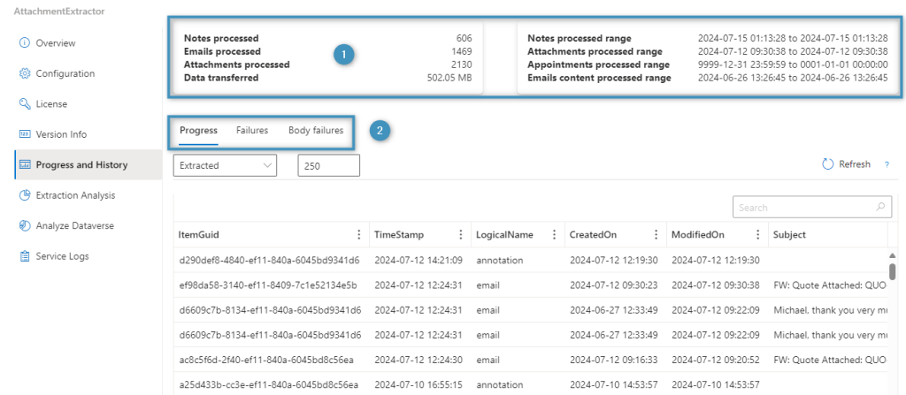Sort by the LogicalName column header
This screenshot has height=395, width=906.
[504, 235]
